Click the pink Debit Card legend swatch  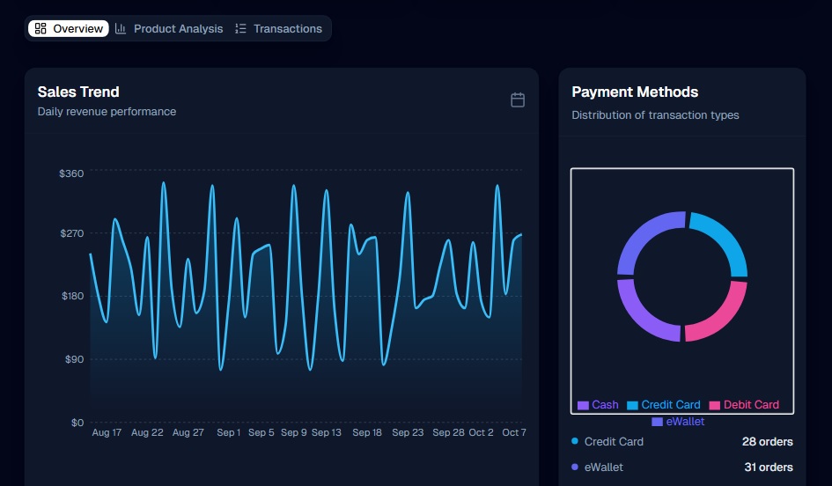[x=715, y=405]
